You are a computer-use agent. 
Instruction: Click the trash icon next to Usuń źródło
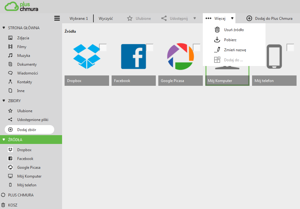pyautogui.click(x=217, y=30)
